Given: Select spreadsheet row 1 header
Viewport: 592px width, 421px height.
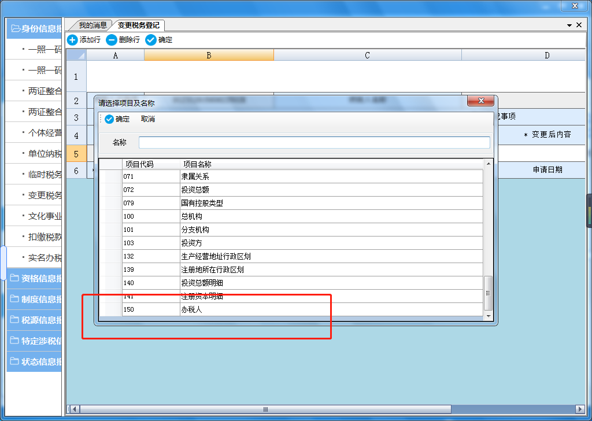Looking at the screenshot, I should click(76, 77).
